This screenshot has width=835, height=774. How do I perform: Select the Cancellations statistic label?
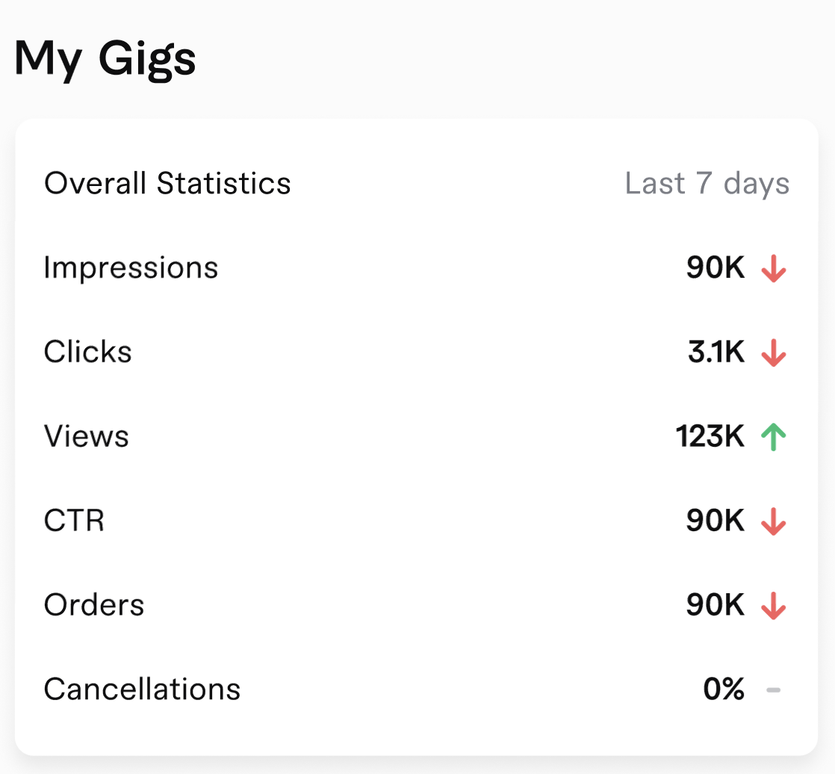(142, 689)
